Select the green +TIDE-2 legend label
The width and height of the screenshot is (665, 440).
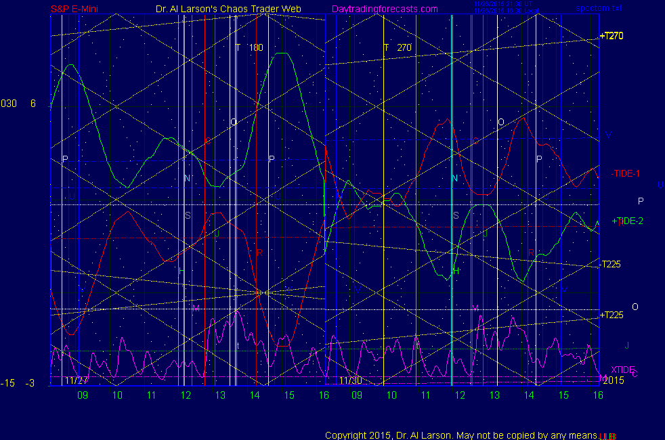627,221
